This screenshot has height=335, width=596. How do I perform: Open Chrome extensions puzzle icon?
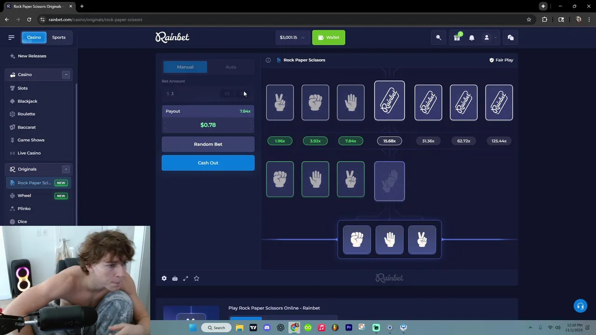(545, 20)
